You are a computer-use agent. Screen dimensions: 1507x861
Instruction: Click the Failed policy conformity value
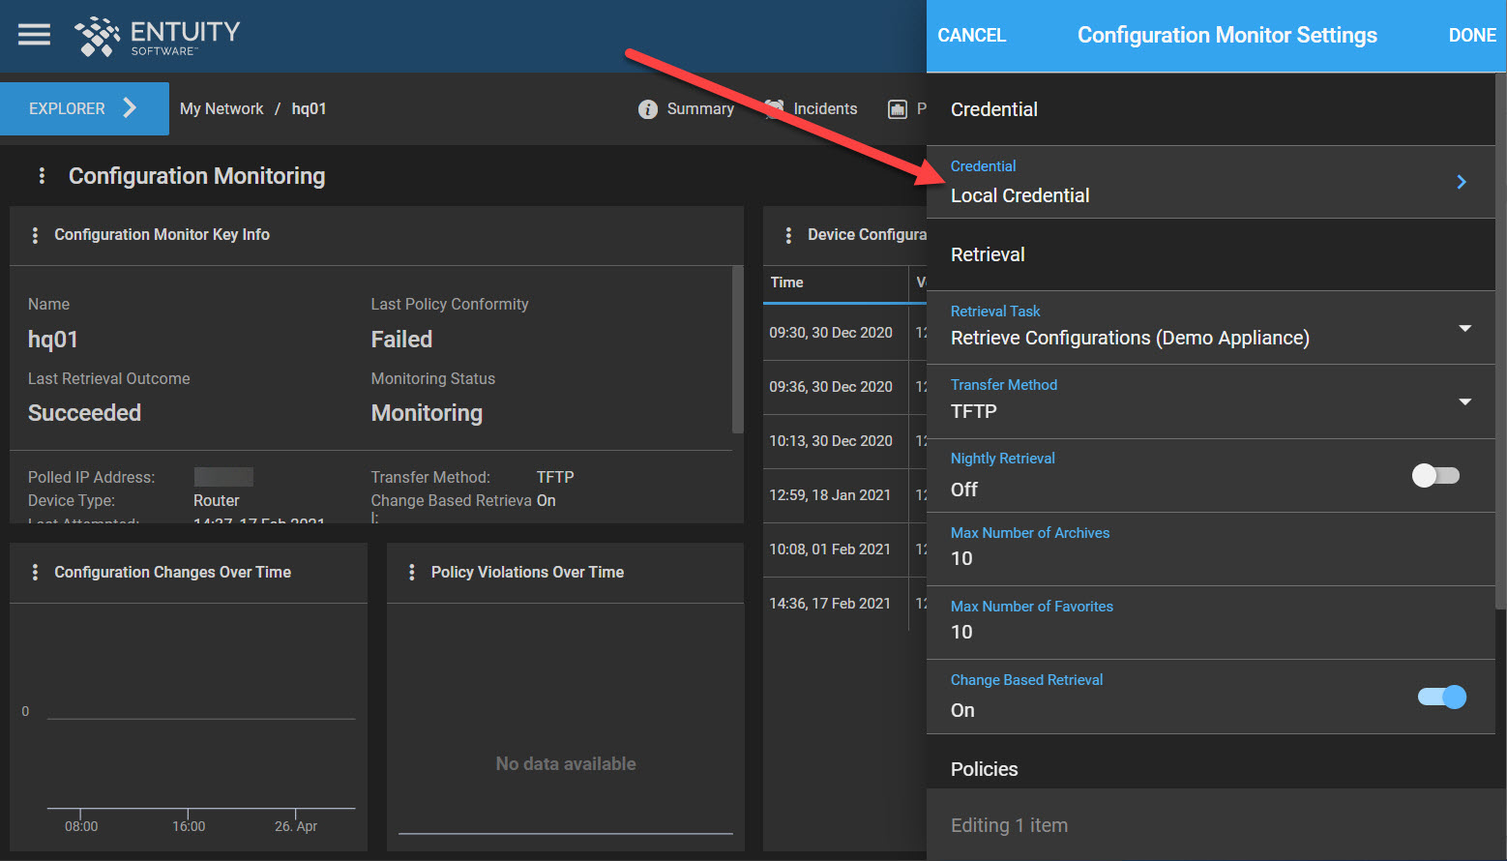click(401, 340)
